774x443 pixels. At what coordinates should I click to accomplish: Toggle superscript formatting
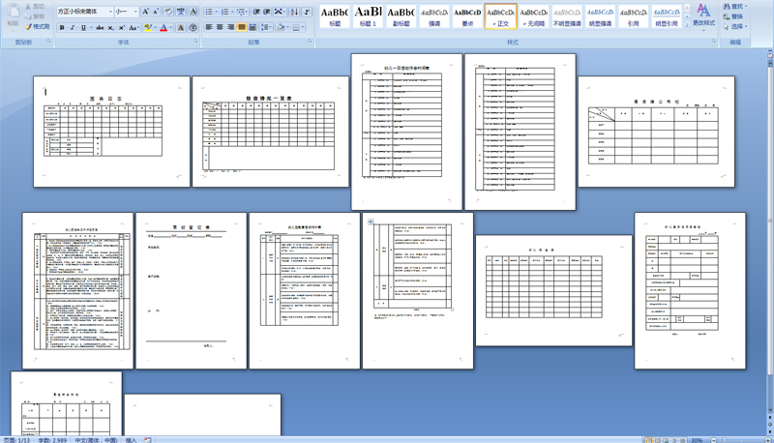[122, 28]
